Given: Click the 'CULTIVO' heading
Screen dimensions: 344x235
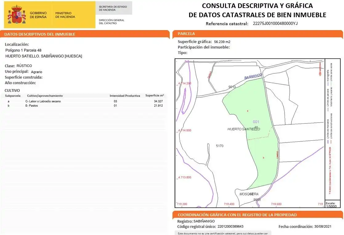Looking at the screenshot, I should [12, 90].
